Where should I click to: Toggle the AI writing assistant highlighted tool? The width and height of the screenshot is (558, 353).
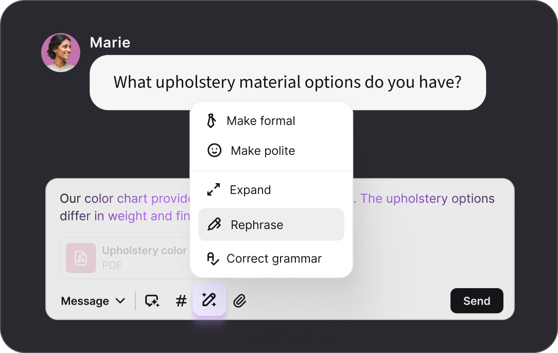[209, 300]
